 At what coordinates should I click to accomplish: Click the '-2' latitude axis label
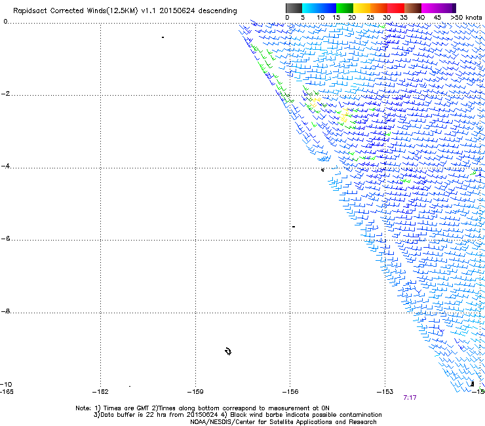[x=5, y=94]
